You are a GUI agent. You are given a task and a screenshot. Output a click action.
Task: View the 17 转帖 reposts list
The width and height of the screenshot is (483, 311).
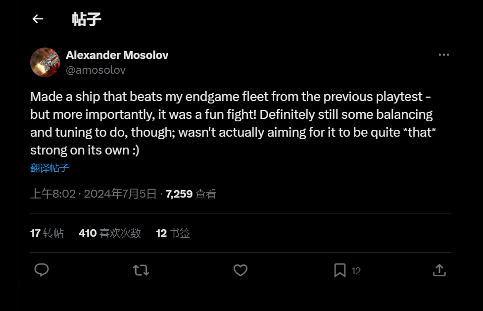click(x=47, y=233)
